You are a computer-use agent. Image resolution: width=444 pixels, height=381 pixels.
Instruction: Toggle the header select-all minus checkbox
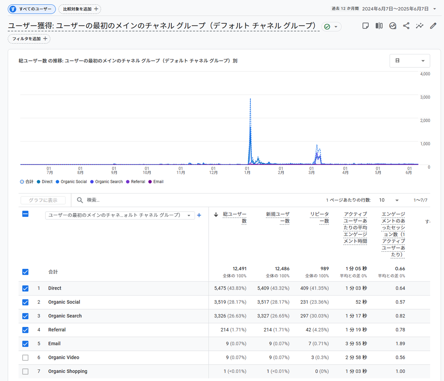[25, 214]
